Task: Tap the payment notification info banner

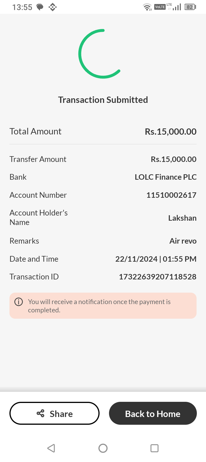Action: 103,306
